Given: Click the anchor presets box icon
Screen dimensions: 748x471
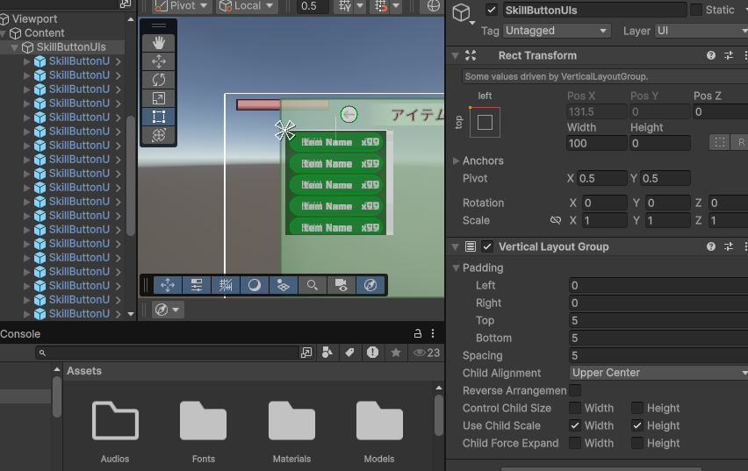Looking at the screenshot, I should tap(485, 123).
